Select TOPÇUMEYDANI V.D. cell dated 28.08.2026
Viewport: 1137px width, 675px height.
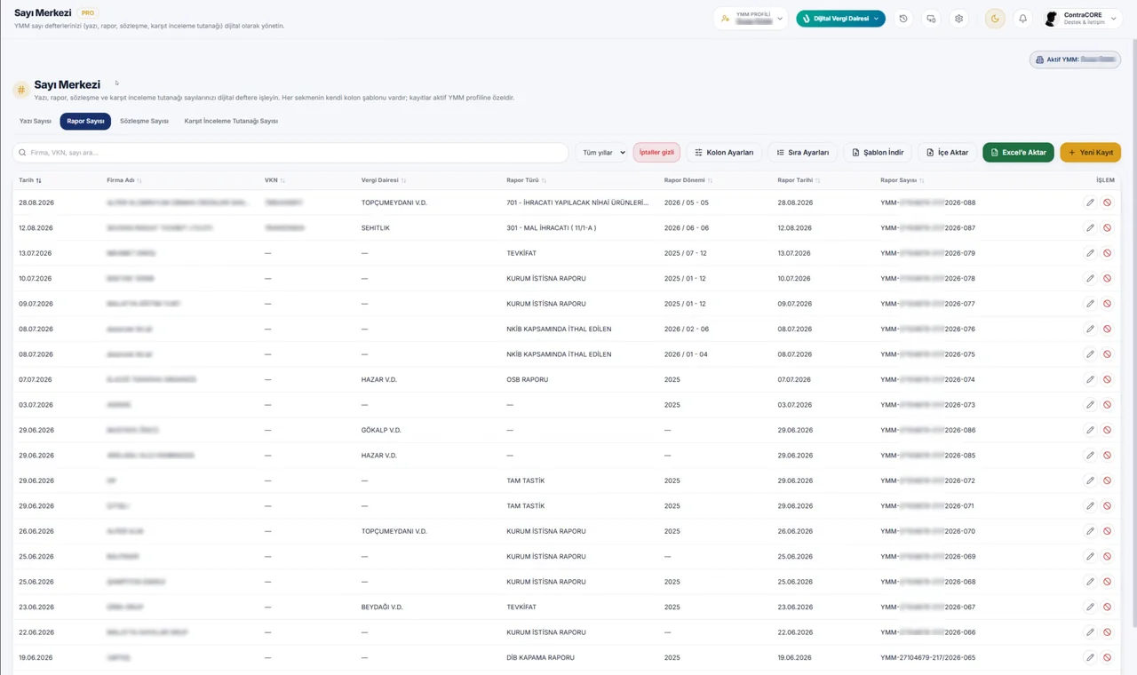pyautogui.click(x=394, y=202)
